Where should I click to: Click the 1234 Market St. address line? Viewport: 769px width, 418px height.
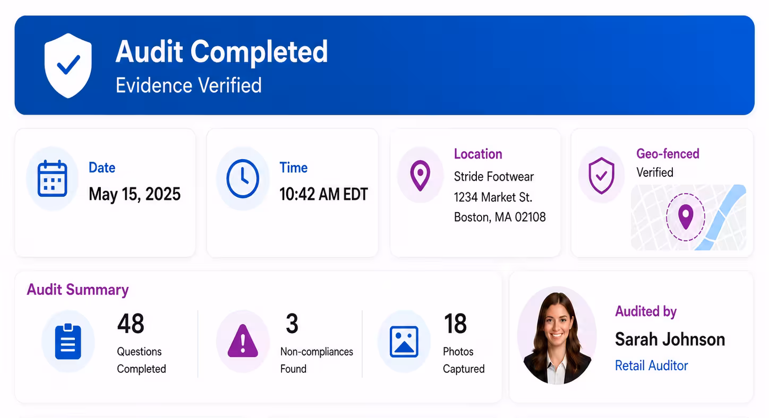pyautogui.click(x=493, y=197)
